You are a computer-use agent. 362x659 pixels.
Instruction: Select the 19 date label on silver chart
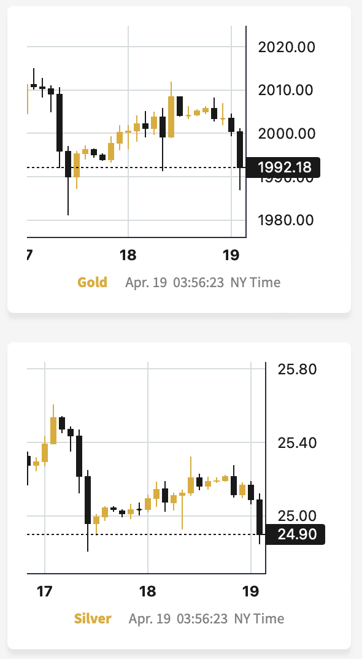(250, 592)
